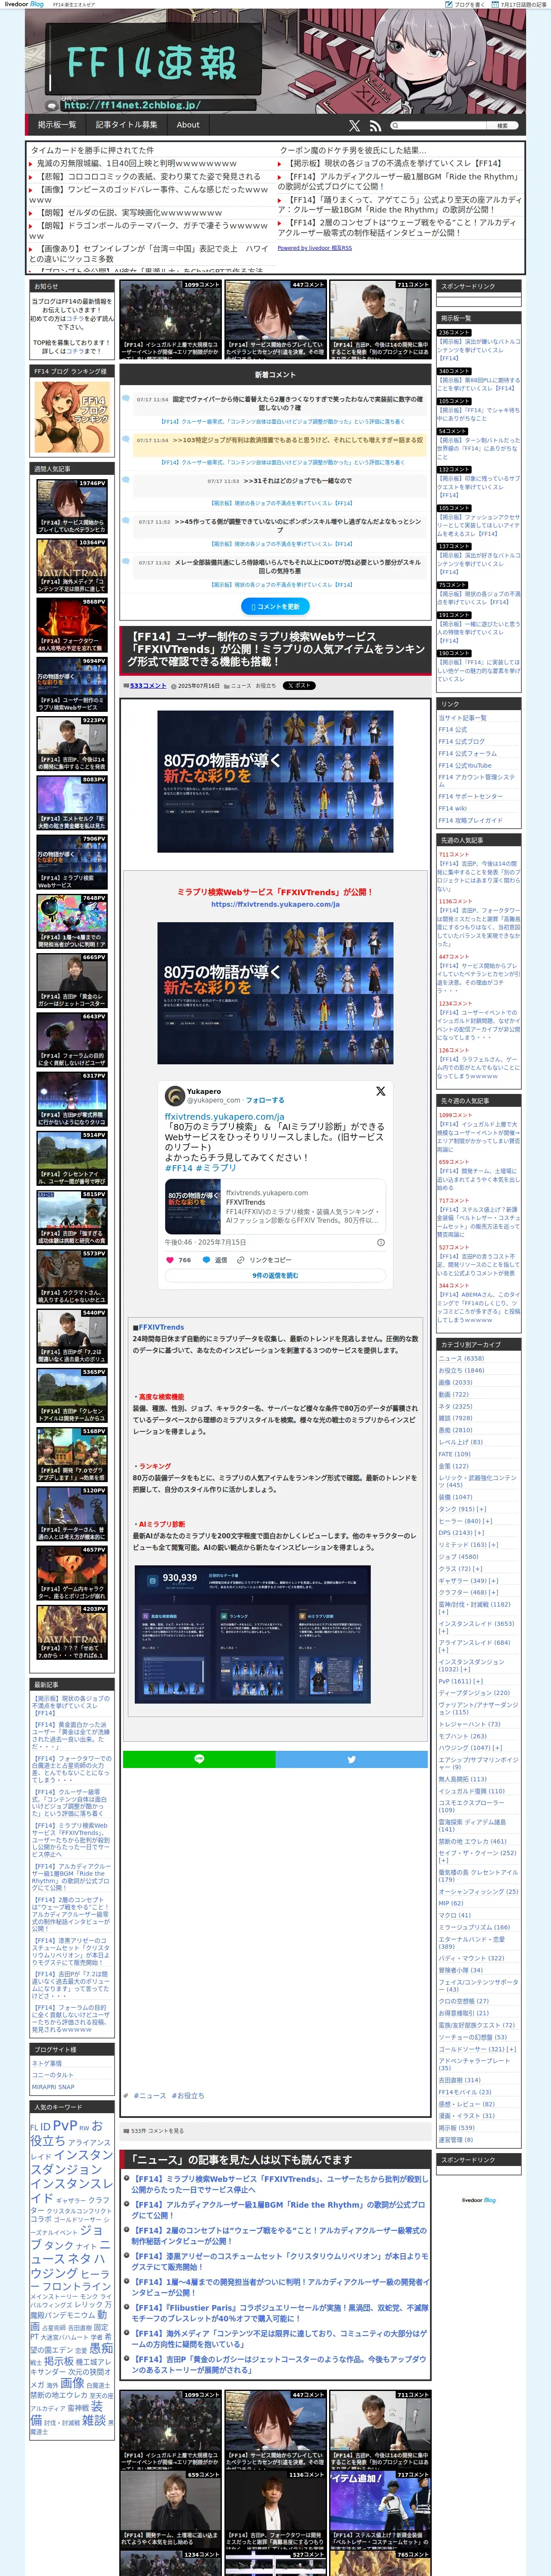
Task: Click the FFXIVTrends blue heading link
Action: (161, 1327)
